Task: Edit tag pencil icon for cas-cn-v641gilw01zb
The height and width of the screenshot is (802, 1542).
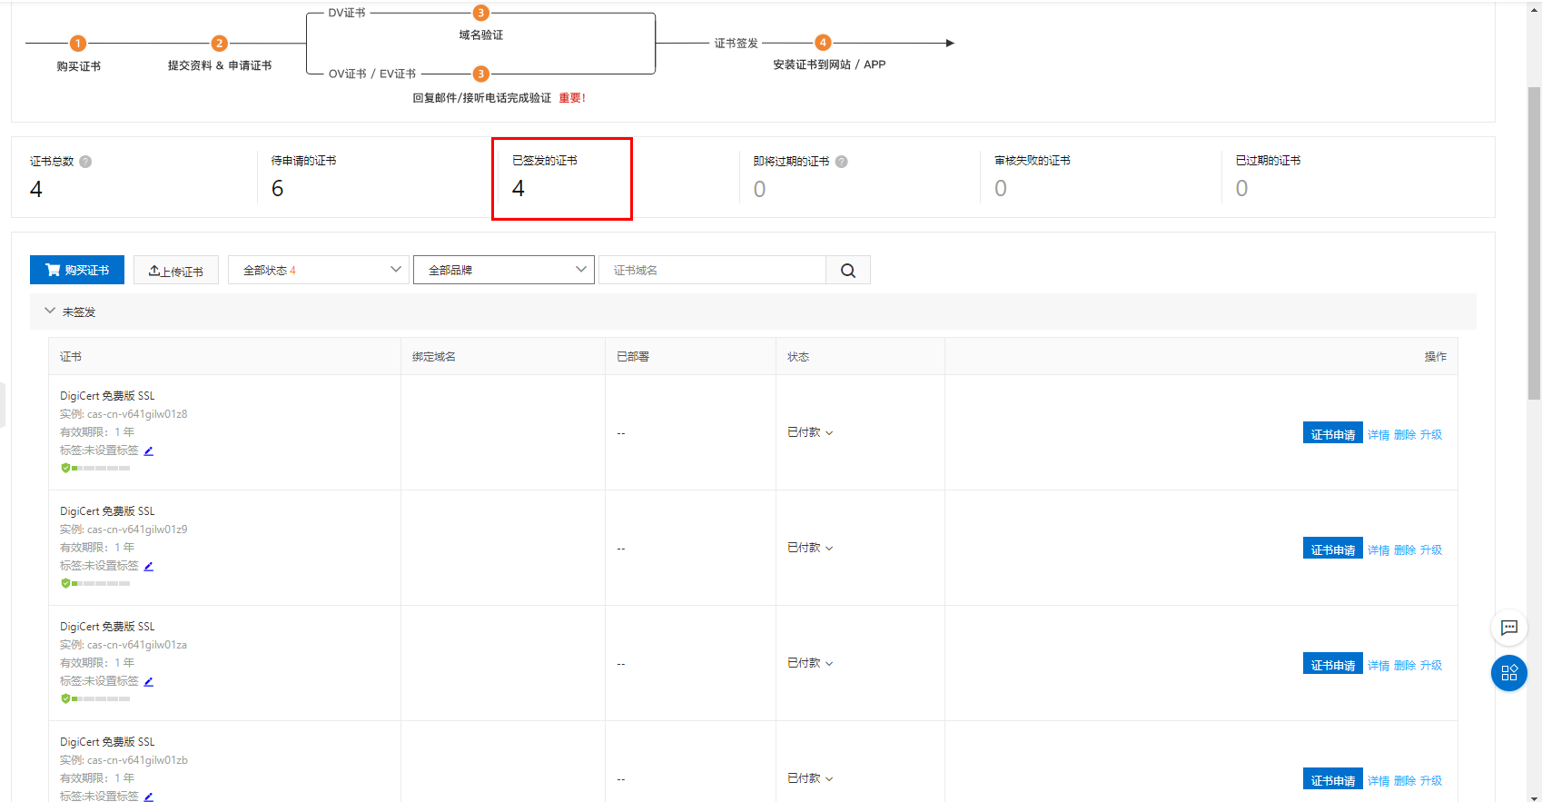Action: point(149,797)
